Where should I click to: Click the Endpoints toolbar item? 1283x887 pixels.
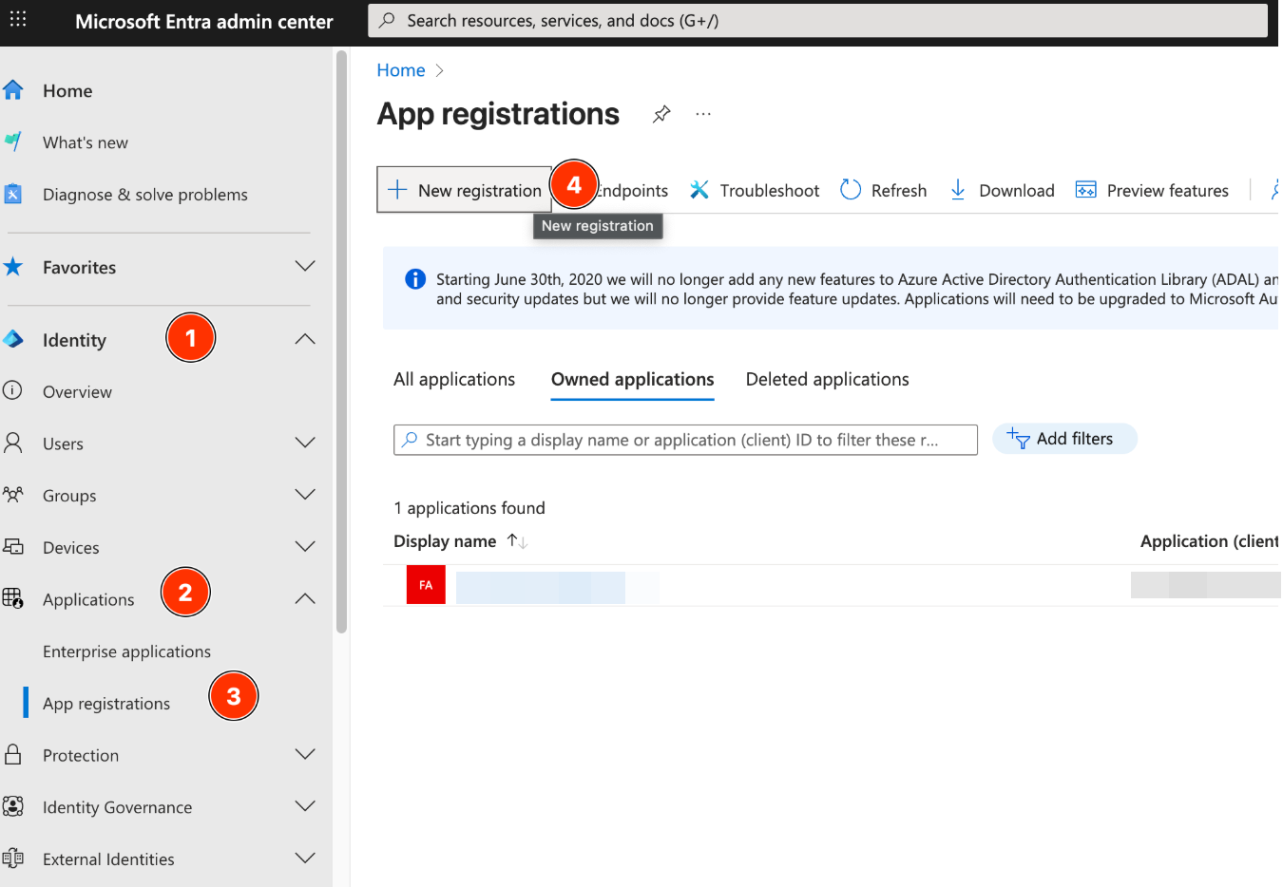point(635,191)
